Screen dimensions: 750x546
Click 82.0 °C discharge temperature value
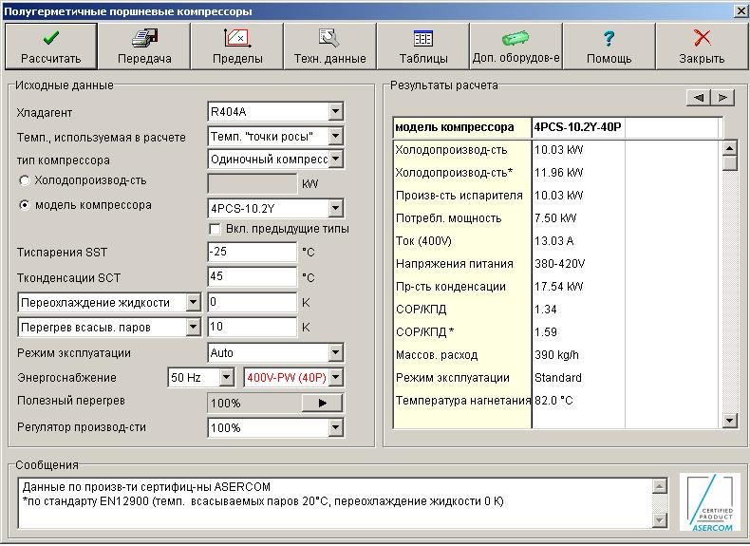(x=553, y=401)
